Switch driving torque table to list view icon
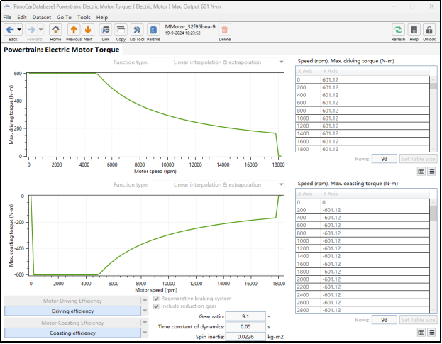The height and width of the screenshot is (344, 442). pyautogui.click(x=431, y=171)
